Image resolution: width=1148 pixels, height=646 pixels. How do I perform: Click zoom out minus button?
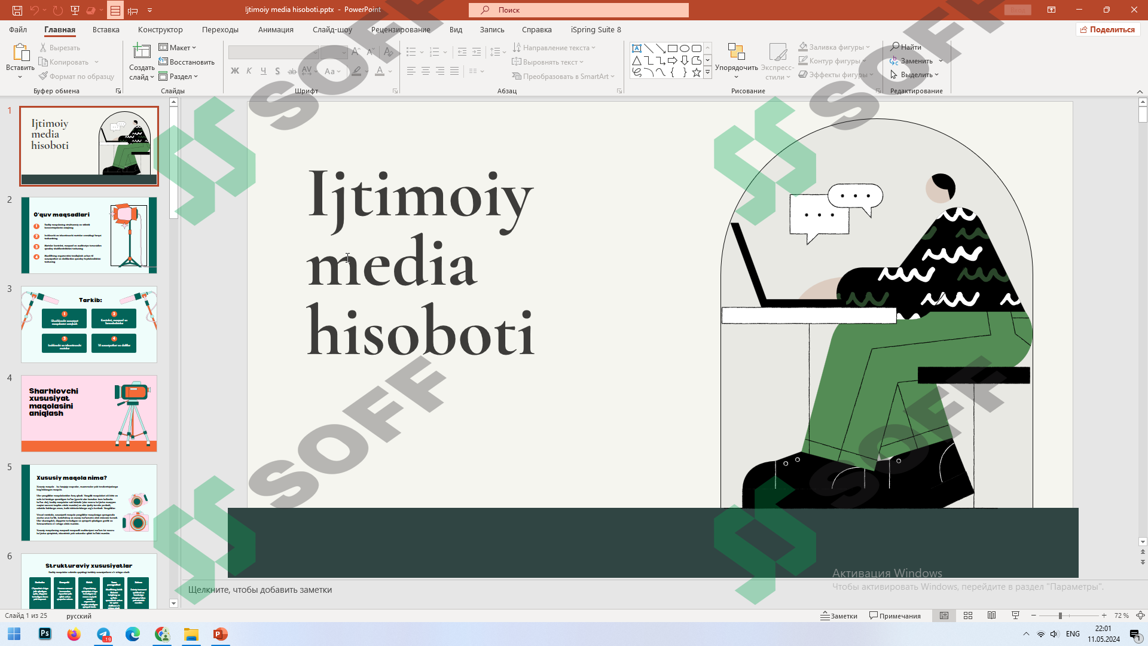(x=1034, y=615)
